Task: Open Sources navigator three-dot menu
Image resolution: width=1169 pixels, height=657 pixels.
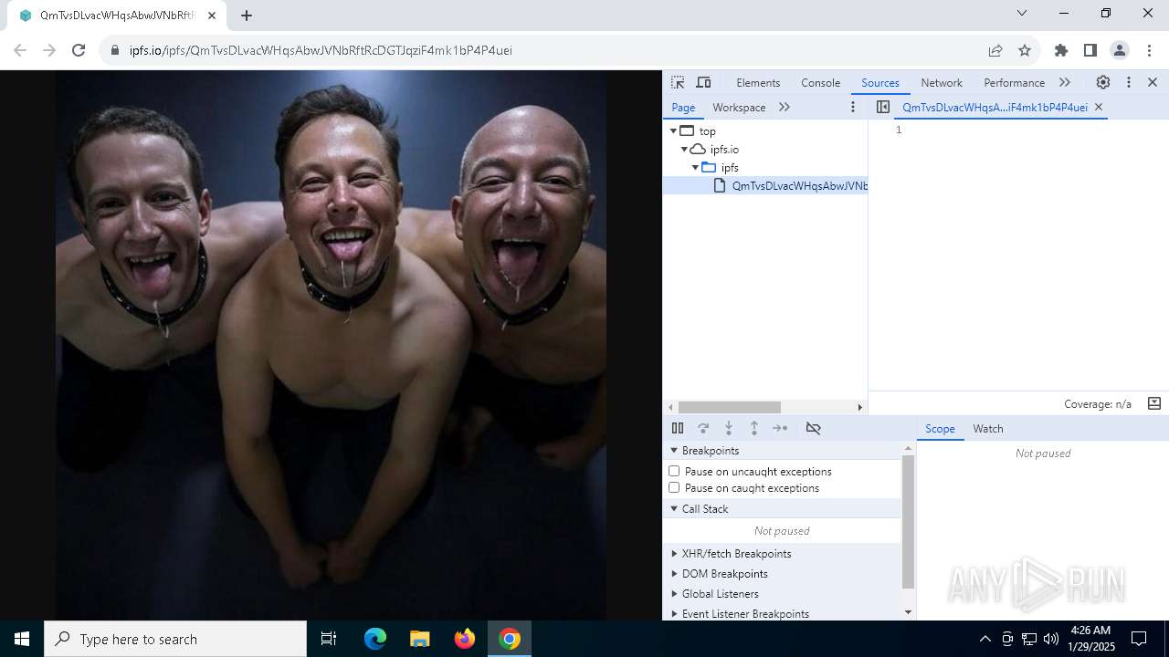Action: coord(853,107)
